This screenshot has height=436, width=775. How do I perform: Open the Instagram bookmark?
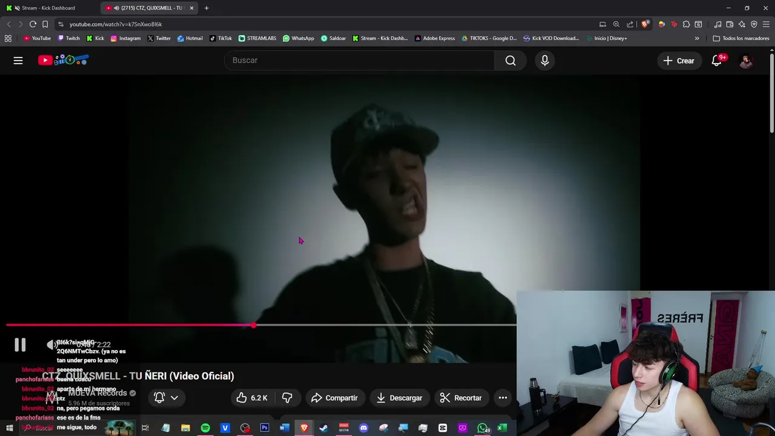point(125,38)
